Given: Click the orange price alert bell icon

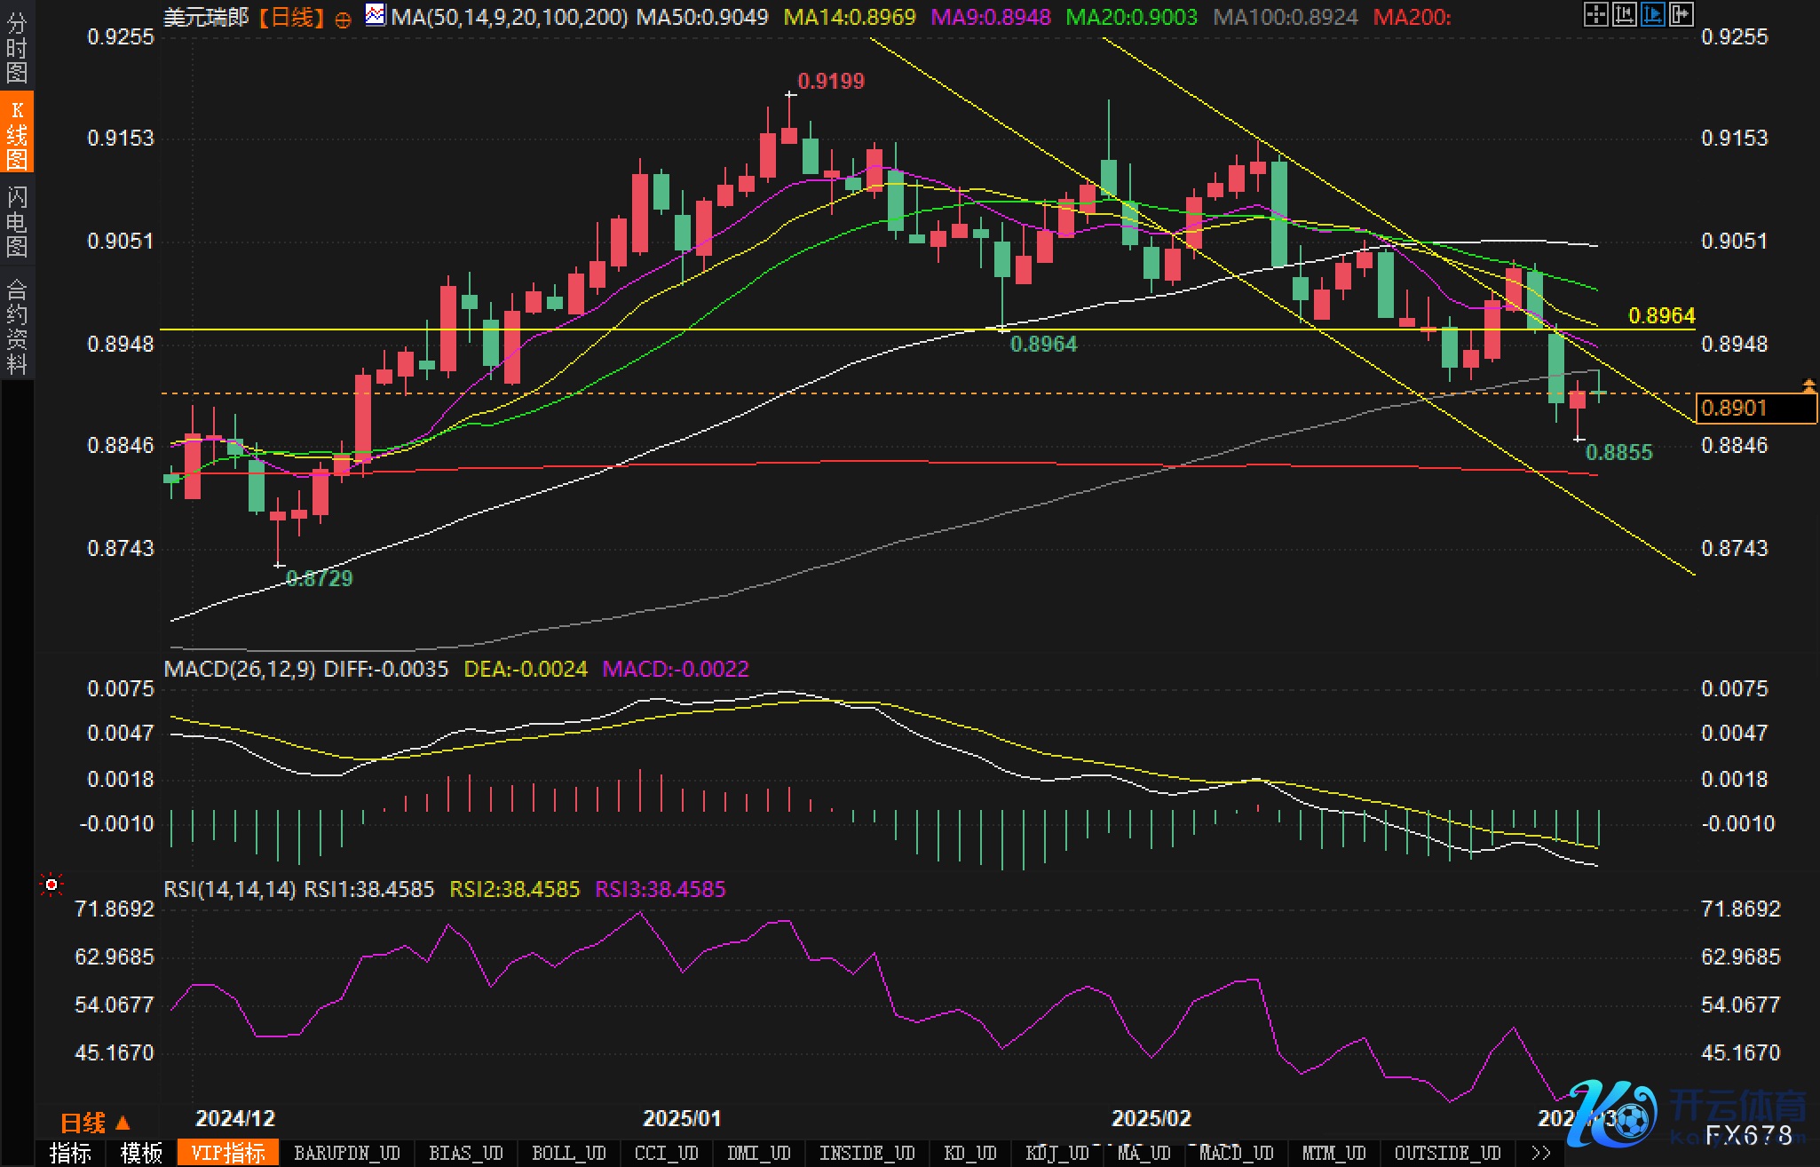Looking at the screenshot, I should pos(1808,385).
